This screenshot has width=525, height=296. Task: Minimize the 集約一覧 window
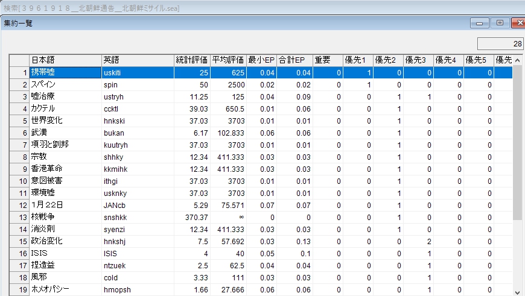point(480,23)
